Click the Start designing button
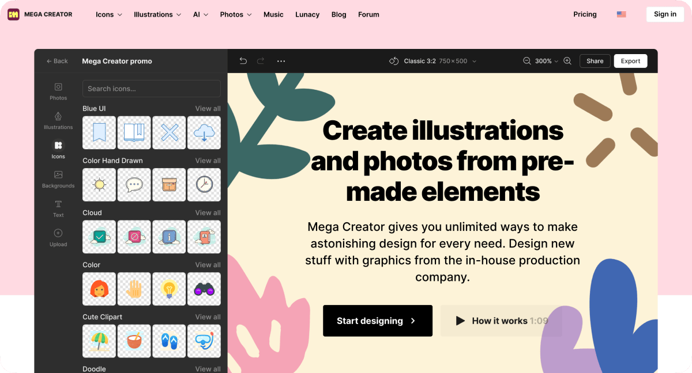Screen dimensions: 692x373 pos(378,321)
